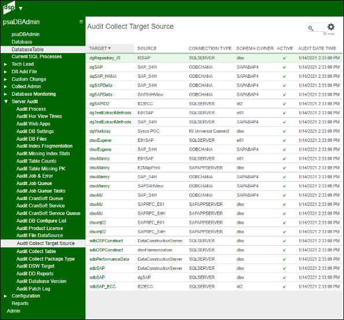Open Audit Database Version page
Screen dimensions: 344x320
coord(41,281)
